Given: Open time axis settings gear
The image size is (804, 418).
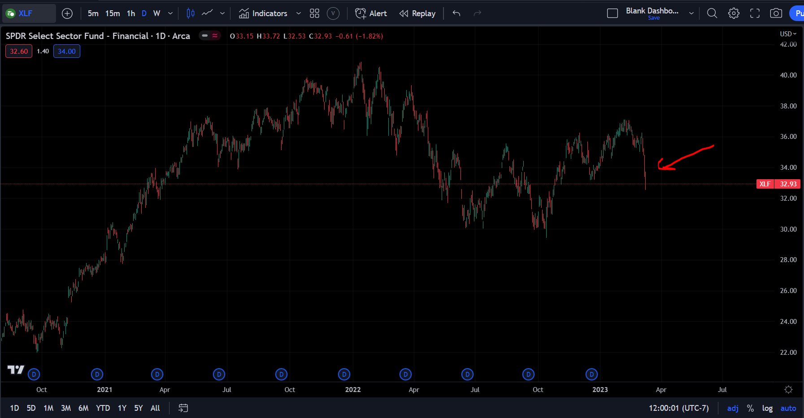Looking at the screenshot, I should click(788, 390).
